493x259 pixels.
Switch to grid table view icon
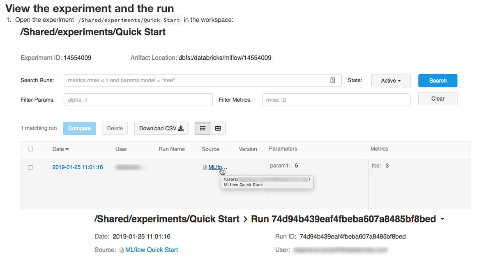pyautogui.click(x=218, y=128)
